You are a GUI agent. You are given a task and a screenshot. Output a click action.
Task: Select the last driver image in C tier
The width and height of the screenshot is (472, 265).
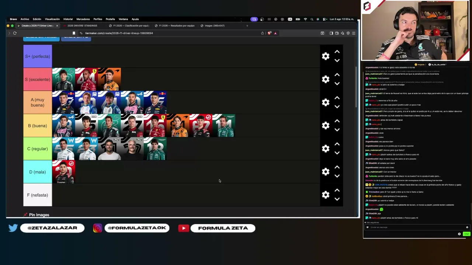pos(155,149)
